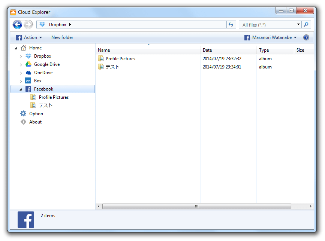
Task: Click the Google Drive triangle icon
Action: click(x=28, y=64)
